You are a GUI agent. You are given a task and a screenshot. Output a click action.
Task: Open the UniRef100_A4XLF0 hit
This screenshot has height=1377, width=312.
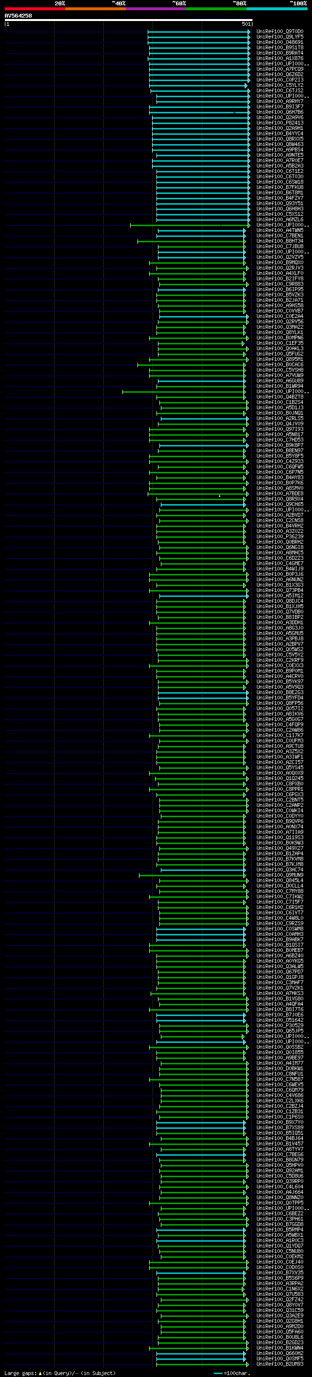tap(279, 273)
